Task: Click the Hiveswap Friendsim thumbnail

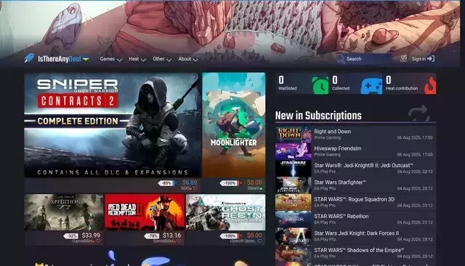Action: [x=294, y=151]
